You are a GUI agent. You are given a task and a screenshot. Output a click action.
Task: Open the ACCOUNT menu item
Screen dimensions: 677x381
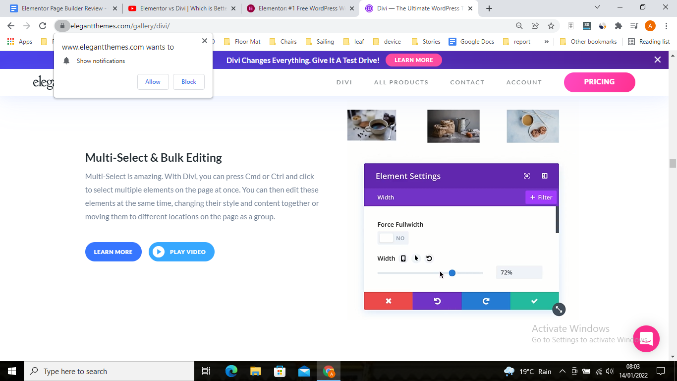coord(524,82)
